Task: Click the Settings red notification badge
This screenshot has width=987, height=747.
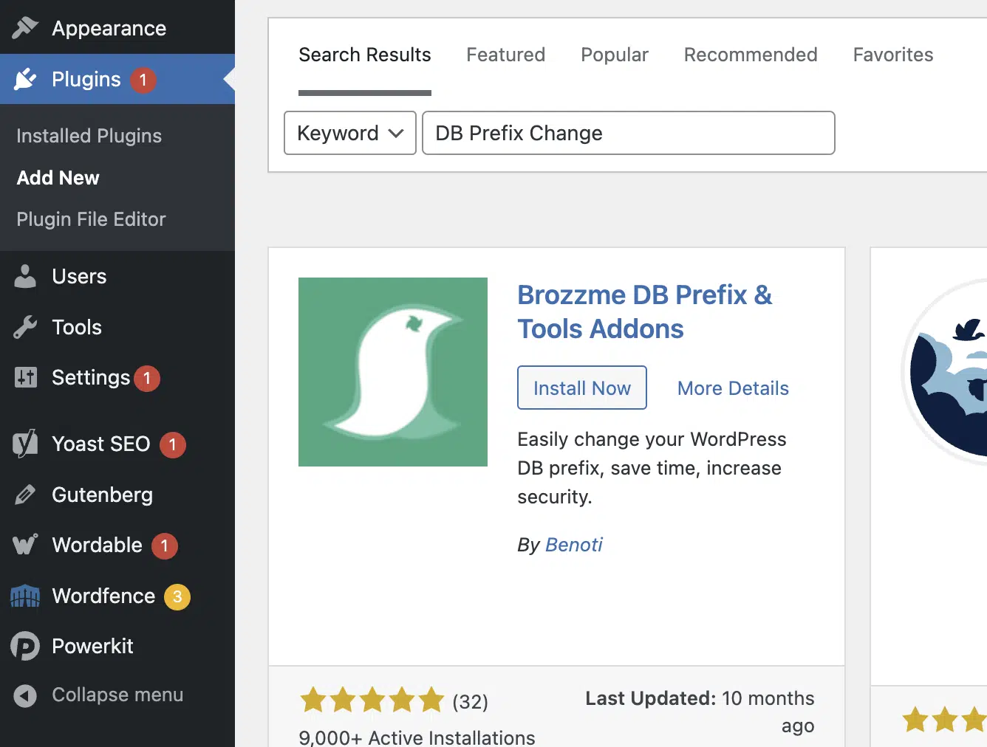Action: [x=147, y=379]
